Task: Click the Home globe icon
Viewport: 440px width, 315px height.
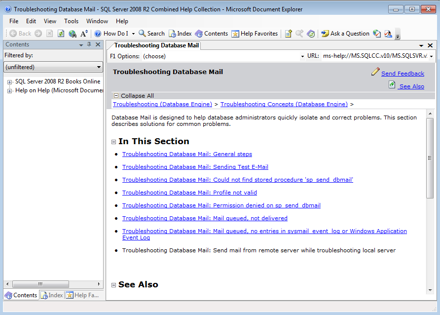Action: point(73,34)
